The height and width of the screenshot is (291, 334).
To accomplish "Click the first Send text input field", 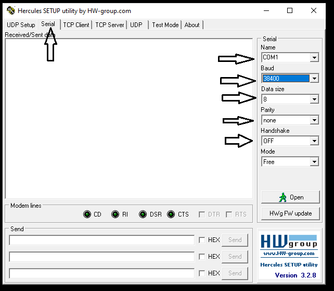I will point(102,241).
